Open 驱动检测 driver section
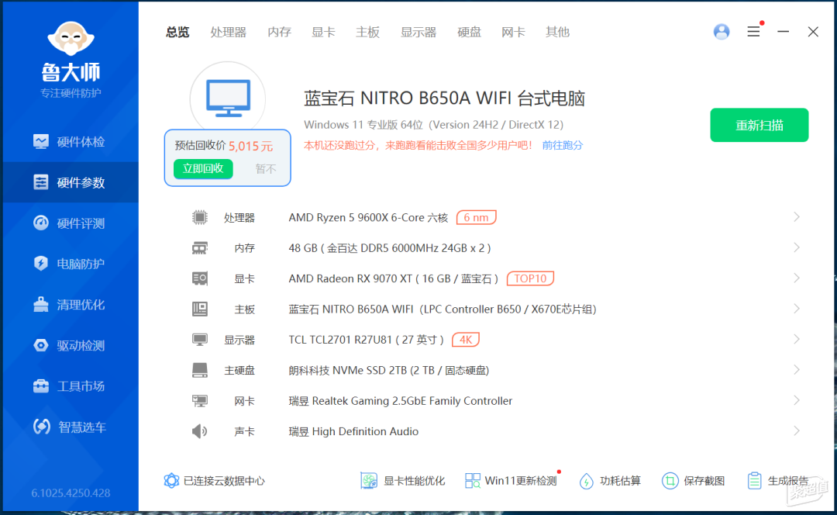Viewport: 837px width, 515px height. [70, 345]
